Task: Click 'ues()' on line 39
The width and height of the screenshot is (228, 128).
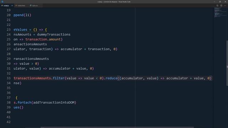Action: [x=18, y=107]
